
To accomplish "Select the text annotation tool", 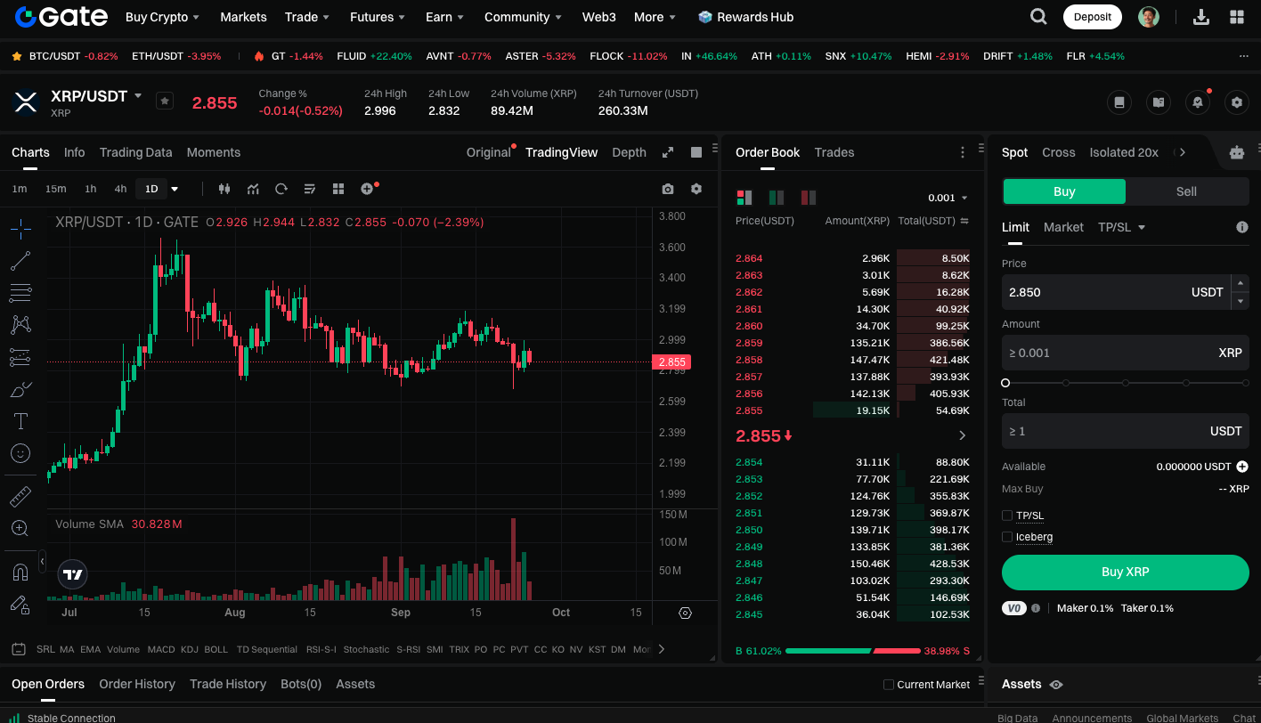I will tap(20, 421).
